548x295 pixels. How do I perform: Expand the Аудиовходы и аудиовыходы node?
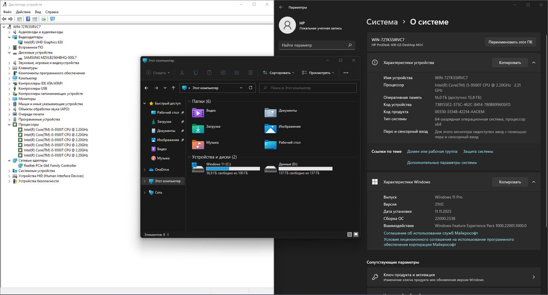pos(9,32)
